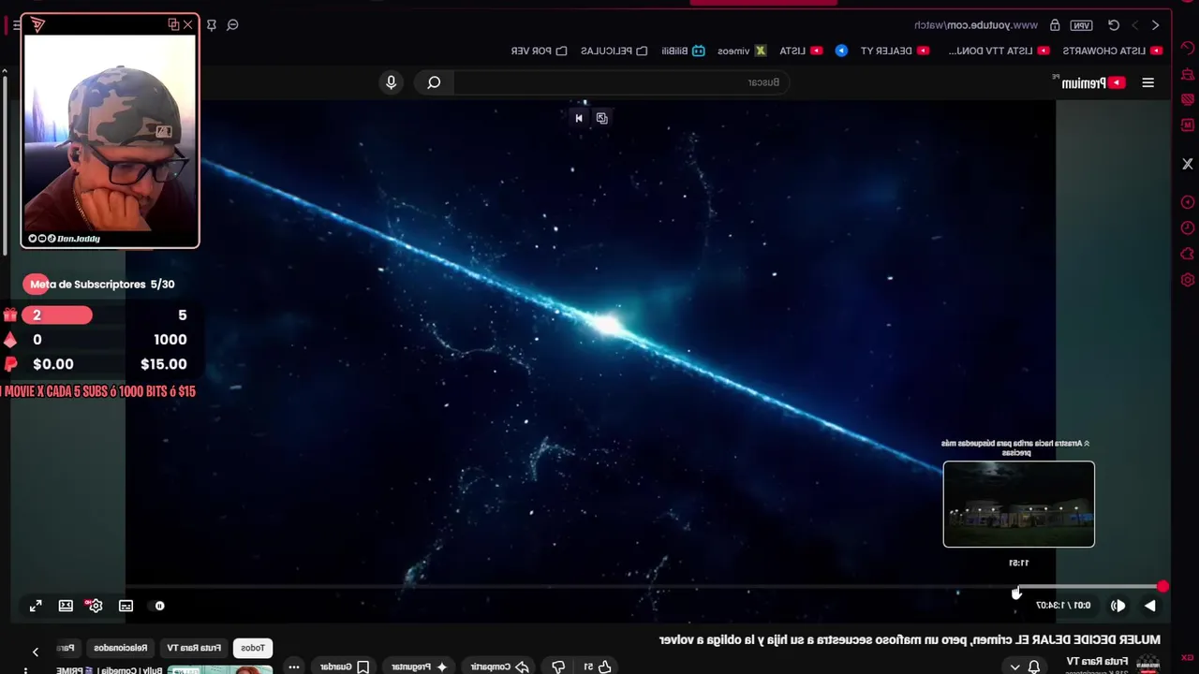Screen dimensions: 1199x674
Task: Open the three-dot more actions menu
Action: (294, 667)
